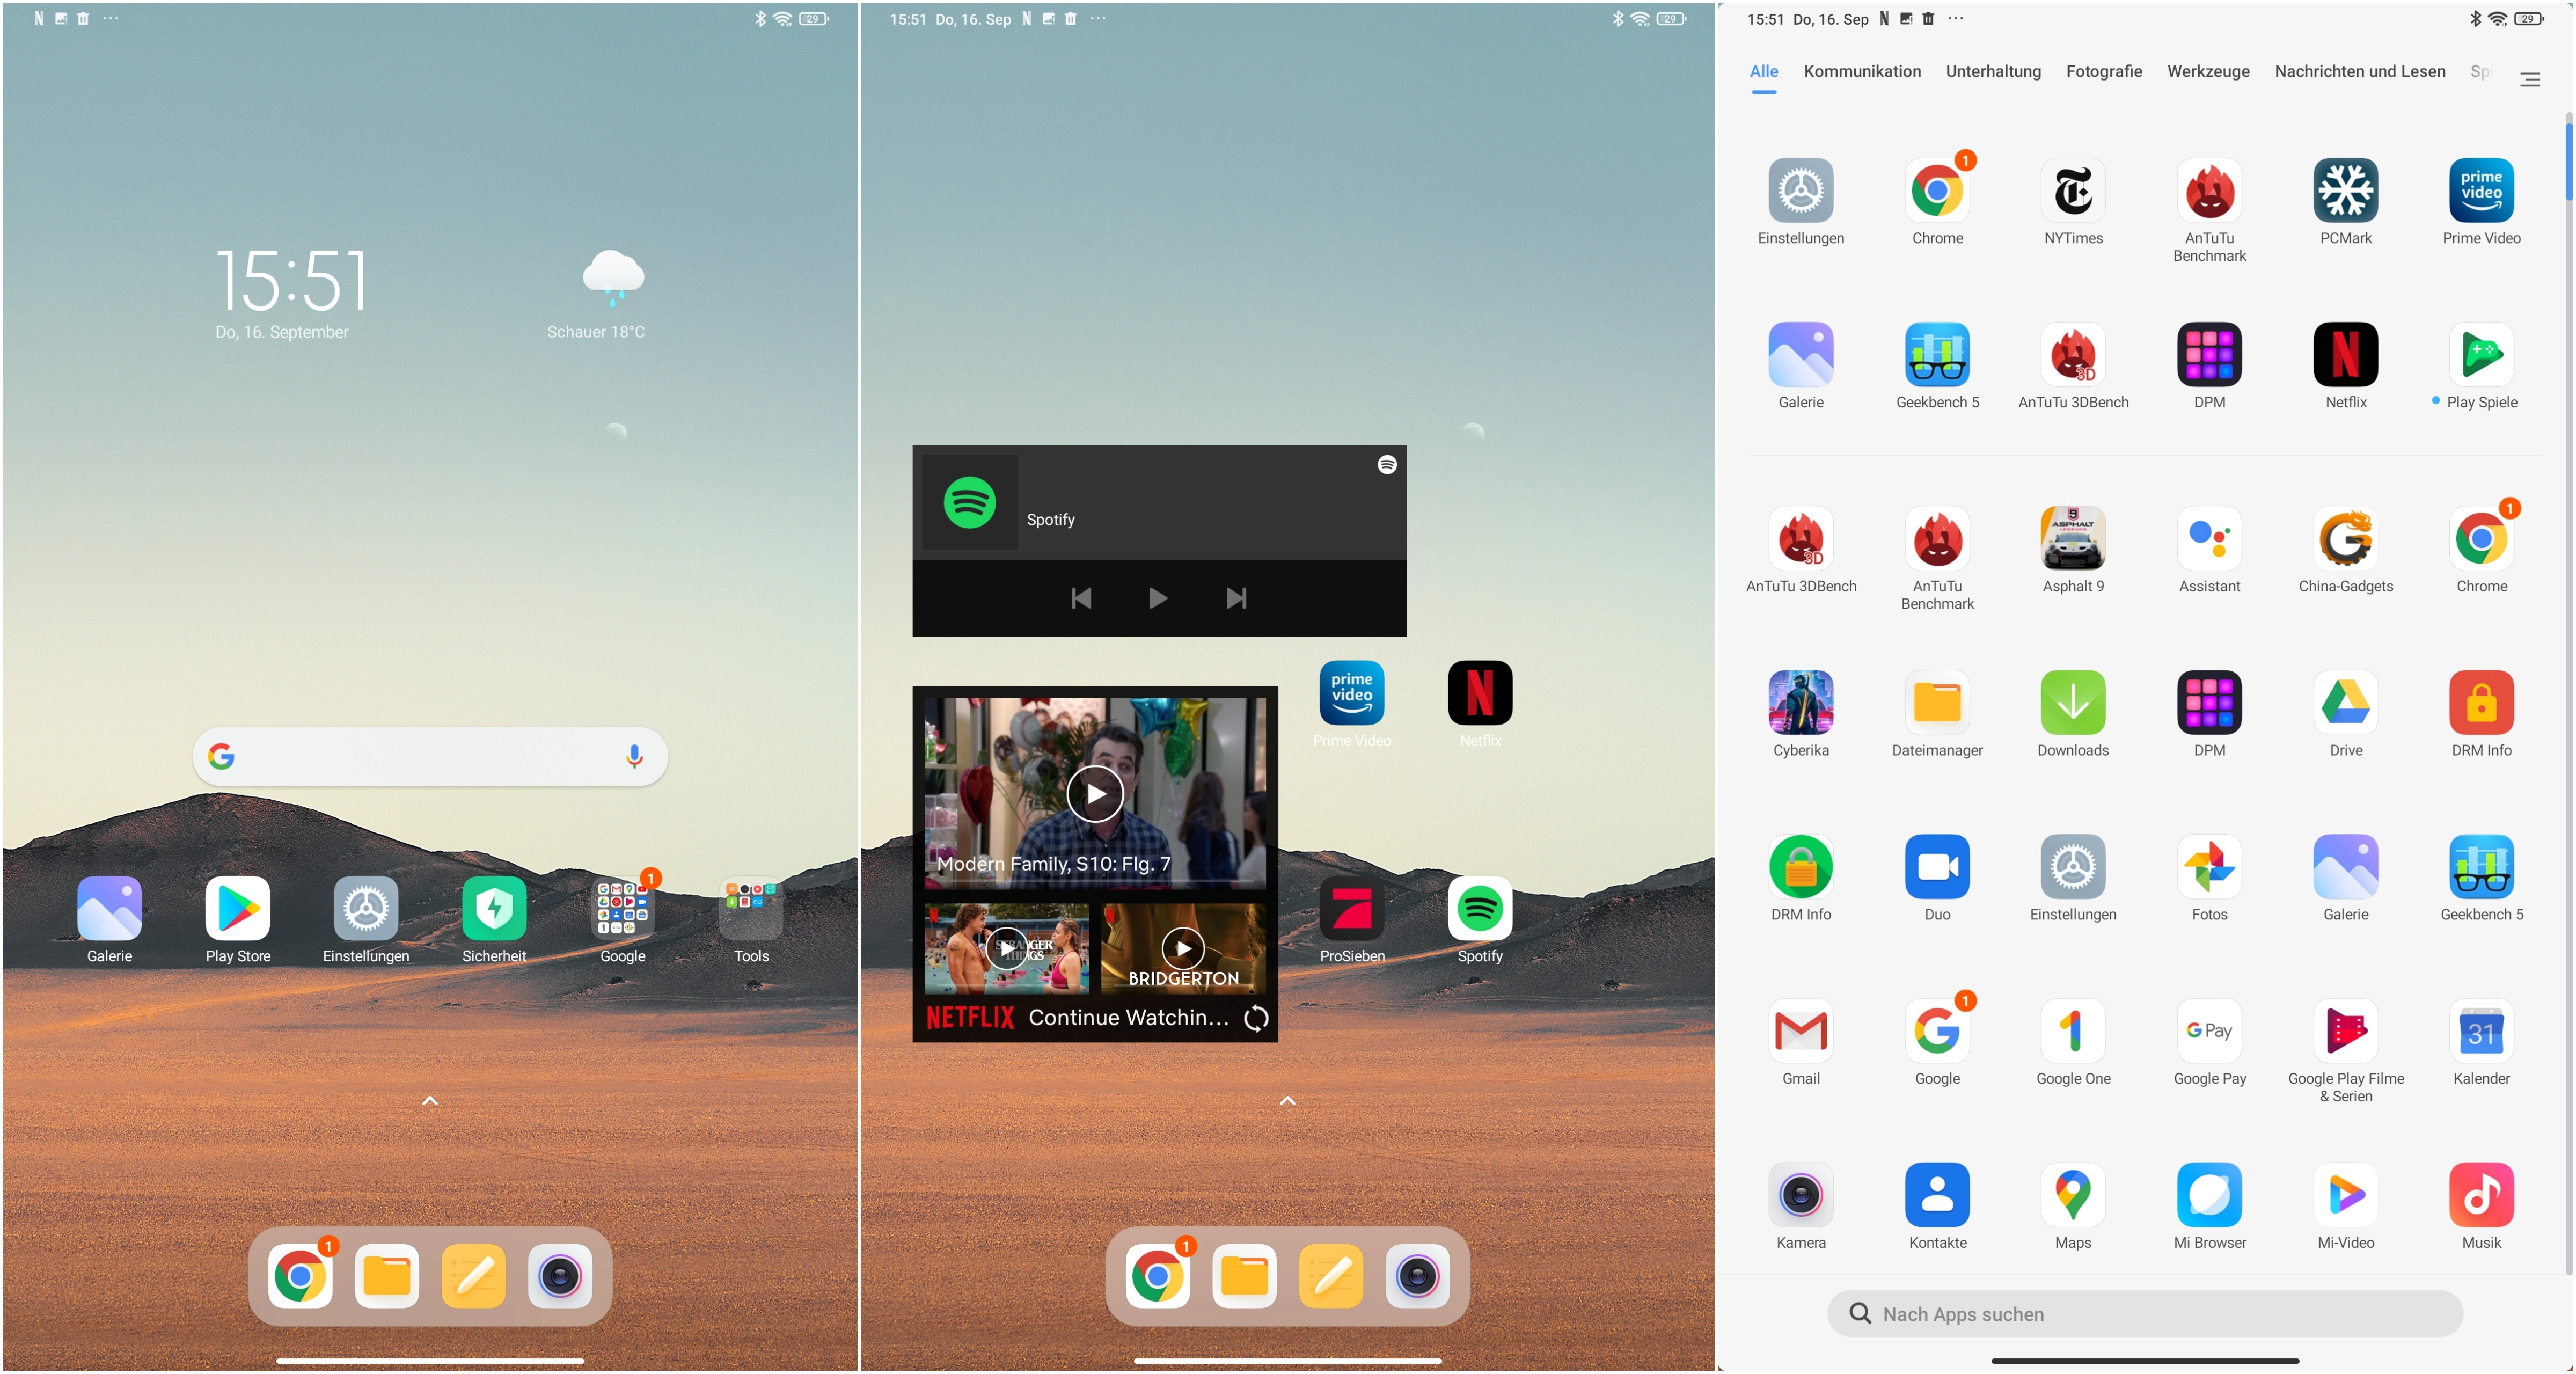Open Camera in left home screen dock
The image size is (2576, 1374).
560,1276
